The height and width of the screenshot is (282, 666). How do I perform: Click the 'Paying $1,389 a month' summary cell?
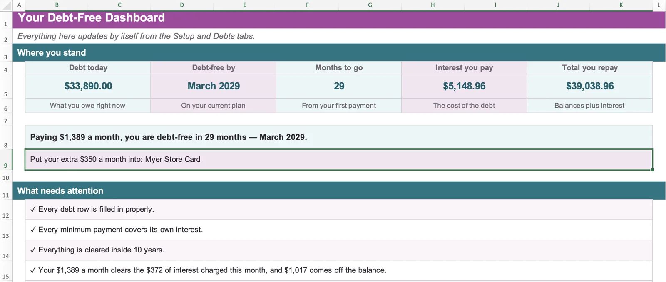pyautogui.click(x=339, y=137)
